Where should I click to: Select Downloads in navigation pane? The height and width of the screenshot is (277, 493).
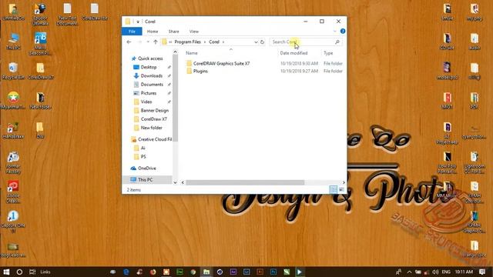tap(148, 75)
